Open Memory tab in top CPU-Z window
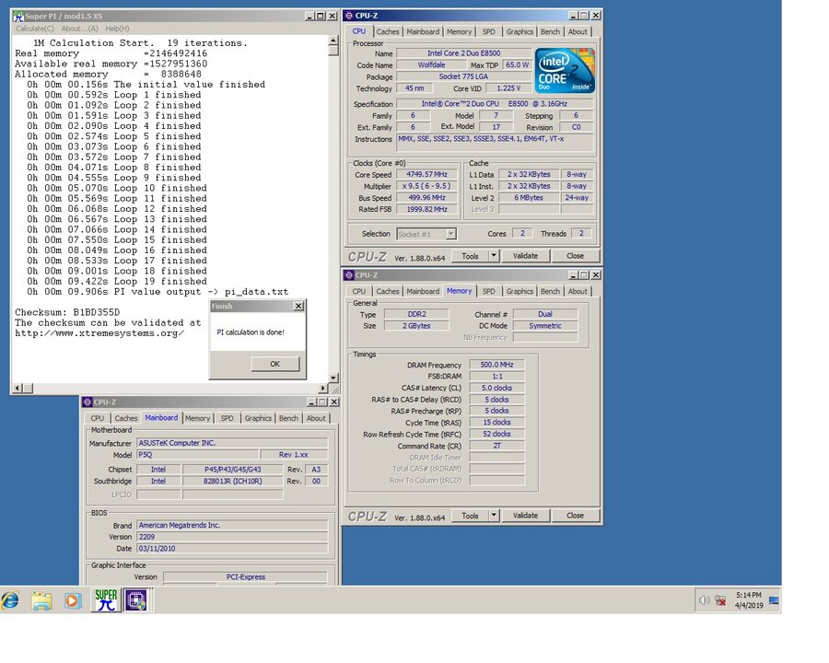This screenshot has height=663, width=829. (459, 31)
